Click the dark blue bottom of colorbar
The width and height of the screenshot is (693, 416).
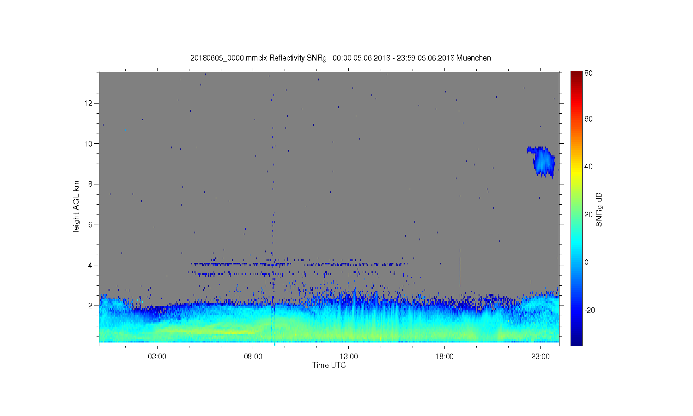576,341
